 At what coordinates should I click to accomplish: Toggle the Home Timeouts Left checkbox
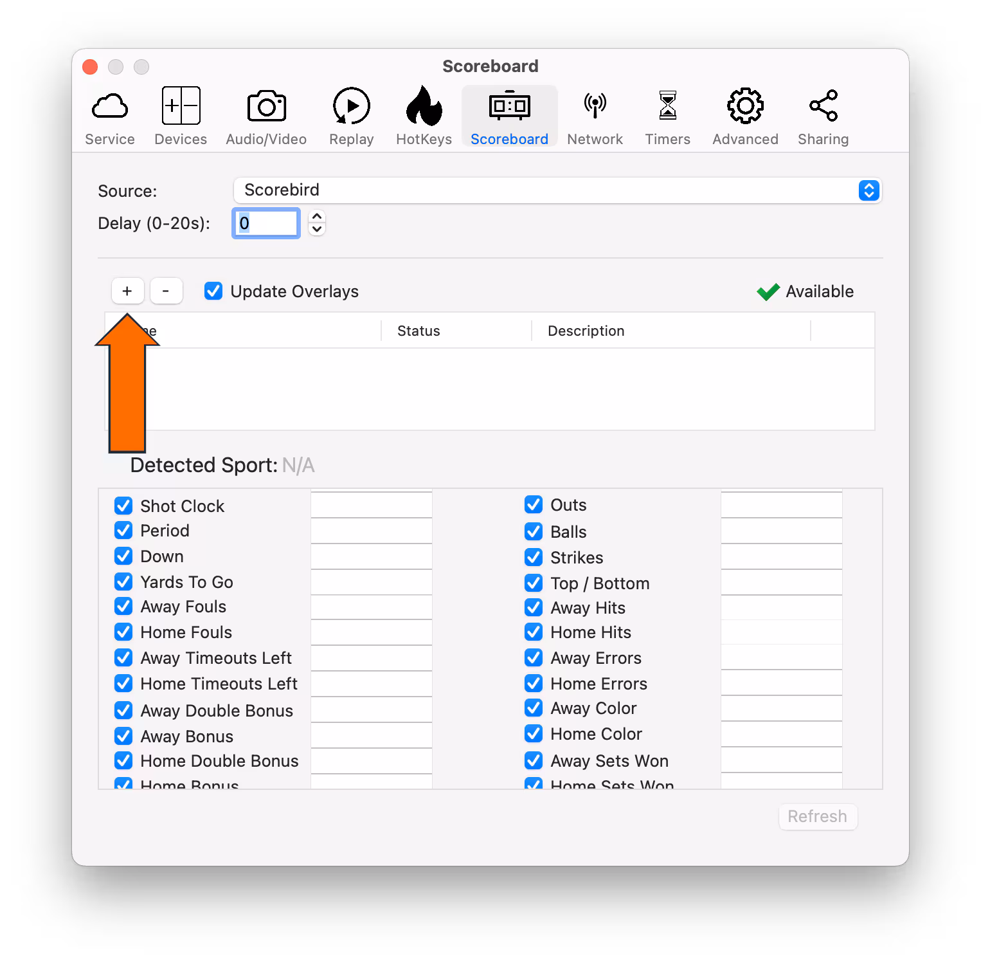(123, 683)
